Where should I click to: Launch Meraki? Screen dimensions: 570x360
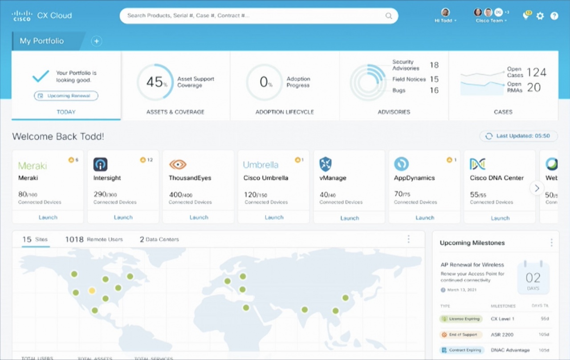48,217
